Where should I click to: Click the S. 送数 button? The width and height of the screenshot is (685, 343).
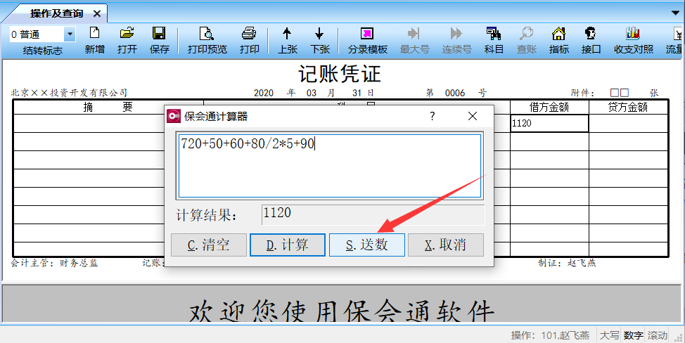point(367,245)
